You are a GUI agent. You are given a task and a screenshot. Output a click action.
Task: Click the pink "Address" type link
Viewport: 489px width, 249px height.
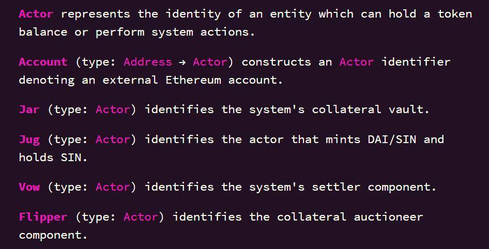tap(148, 62)
